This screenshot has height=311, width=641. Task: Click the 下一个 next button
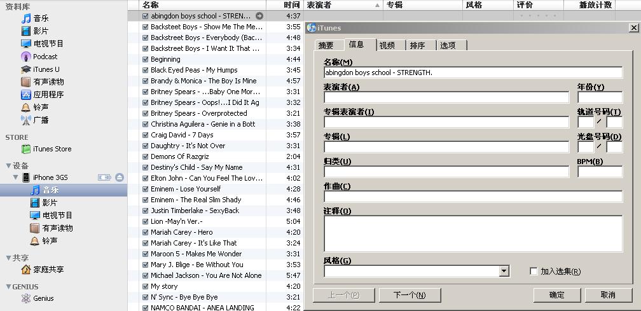[410, 295]
